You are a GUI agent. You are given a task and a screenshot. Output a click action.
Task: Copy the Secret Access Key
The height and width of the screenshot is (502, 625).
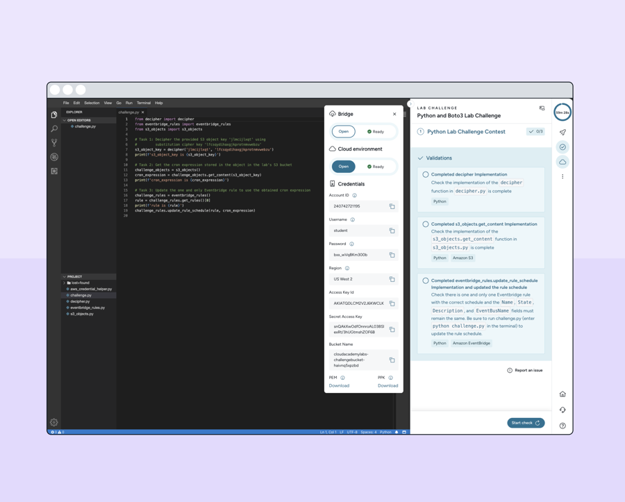pyautogui.click(x=392, y=329)
